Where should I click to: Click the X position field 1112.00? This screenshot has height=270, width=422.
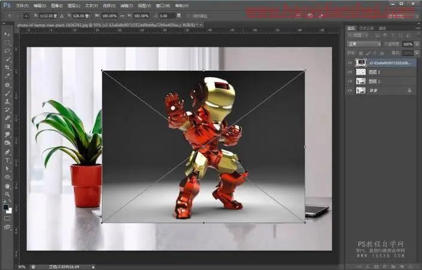coord(48,16)
